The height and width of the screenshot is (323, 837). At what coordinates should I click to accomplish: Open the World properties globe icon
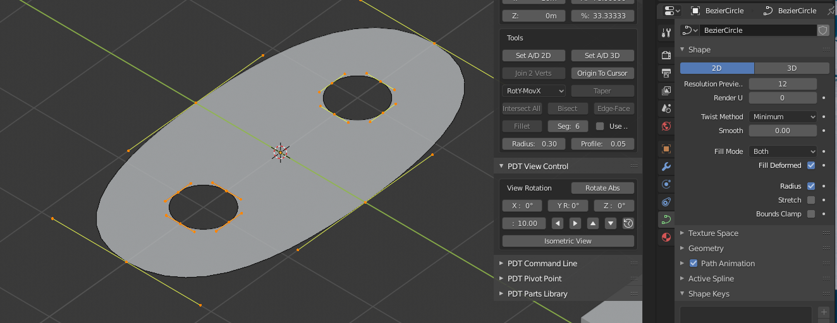click(x=666, y=126)
